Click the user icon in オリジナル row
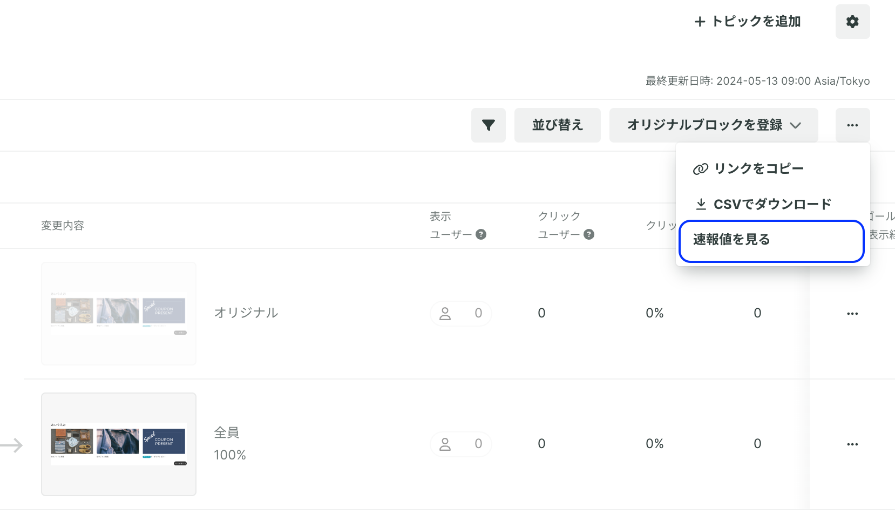The height and width of the screenshot is (528, 895). (x=445, y=314)
